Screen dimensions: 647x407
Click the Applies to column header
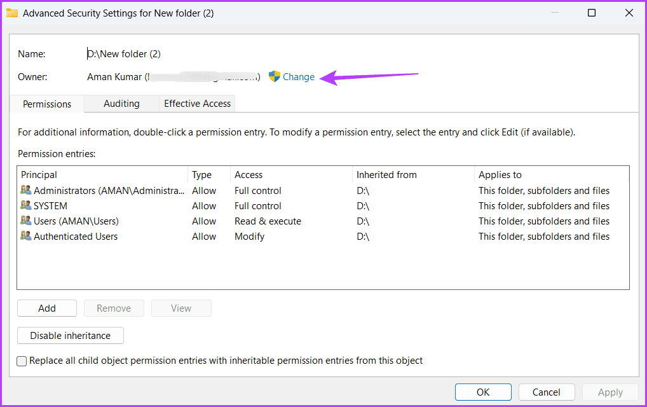coord(552,175)
